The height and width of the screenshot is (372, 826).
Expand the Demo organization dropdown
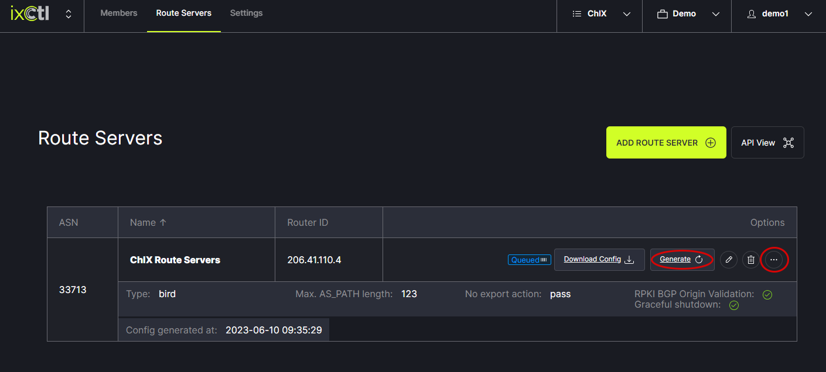coord(687,14)
